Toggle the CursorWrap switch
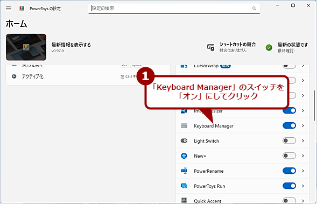 pos(289,66)
